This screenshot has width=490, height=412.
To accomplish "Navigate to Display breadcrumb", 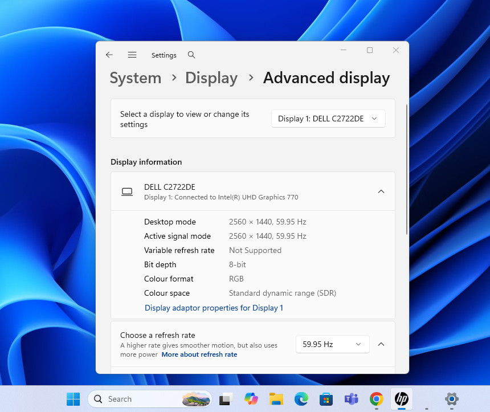I will pyautogui.click(x=211, y=78).
